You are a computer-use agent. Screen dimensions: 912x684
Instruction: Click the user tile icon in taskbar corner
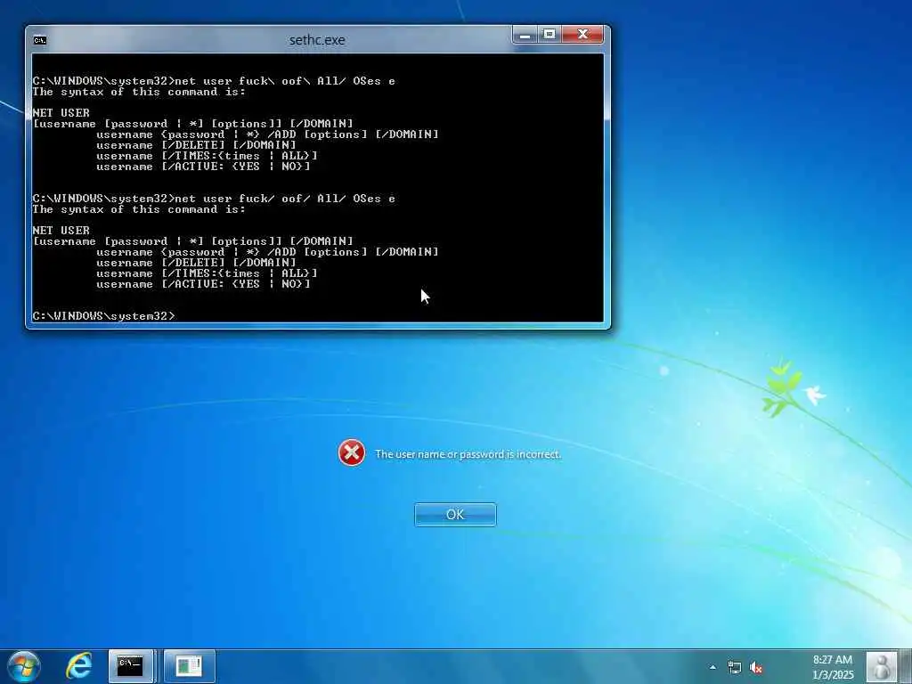pos(882,666)
